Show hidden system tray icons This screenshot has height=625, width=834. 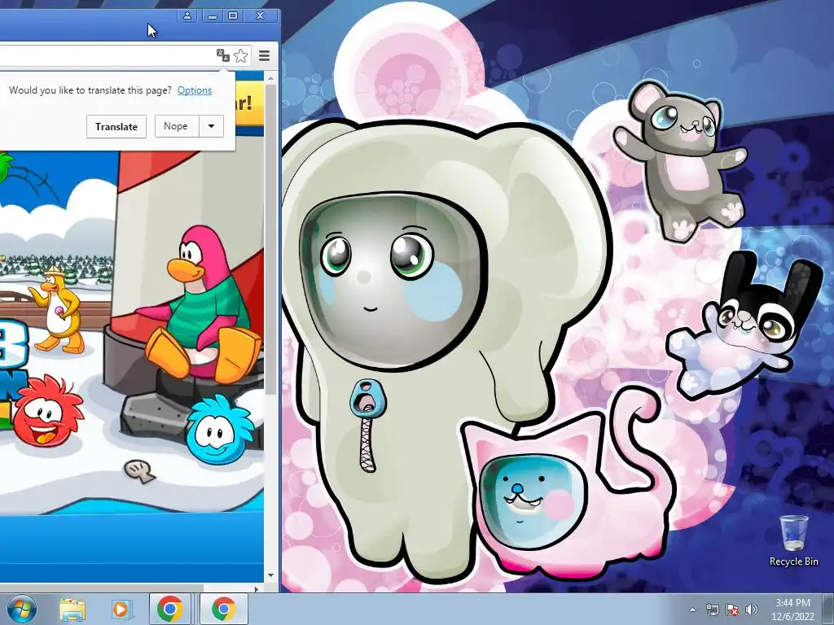click(692, 610)
